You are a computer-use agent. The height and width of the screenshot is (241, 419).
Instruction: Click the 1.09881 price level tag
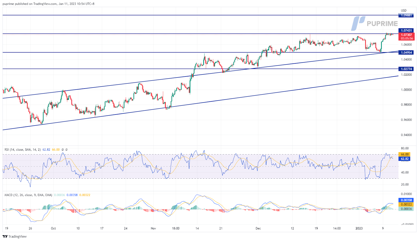[x=406, y=15]
